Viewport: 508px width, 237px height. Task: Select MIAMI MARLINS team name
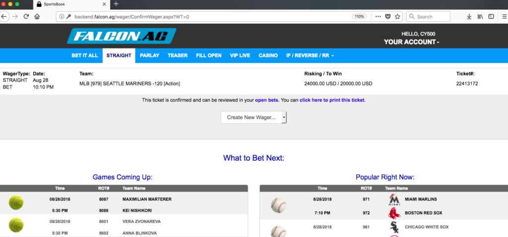421,199
